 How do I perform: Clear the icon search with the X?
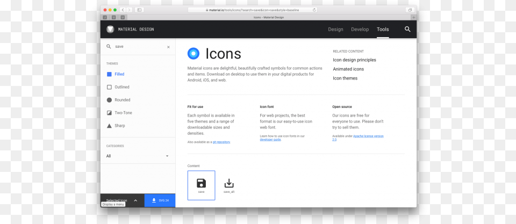tap(168, 47)
